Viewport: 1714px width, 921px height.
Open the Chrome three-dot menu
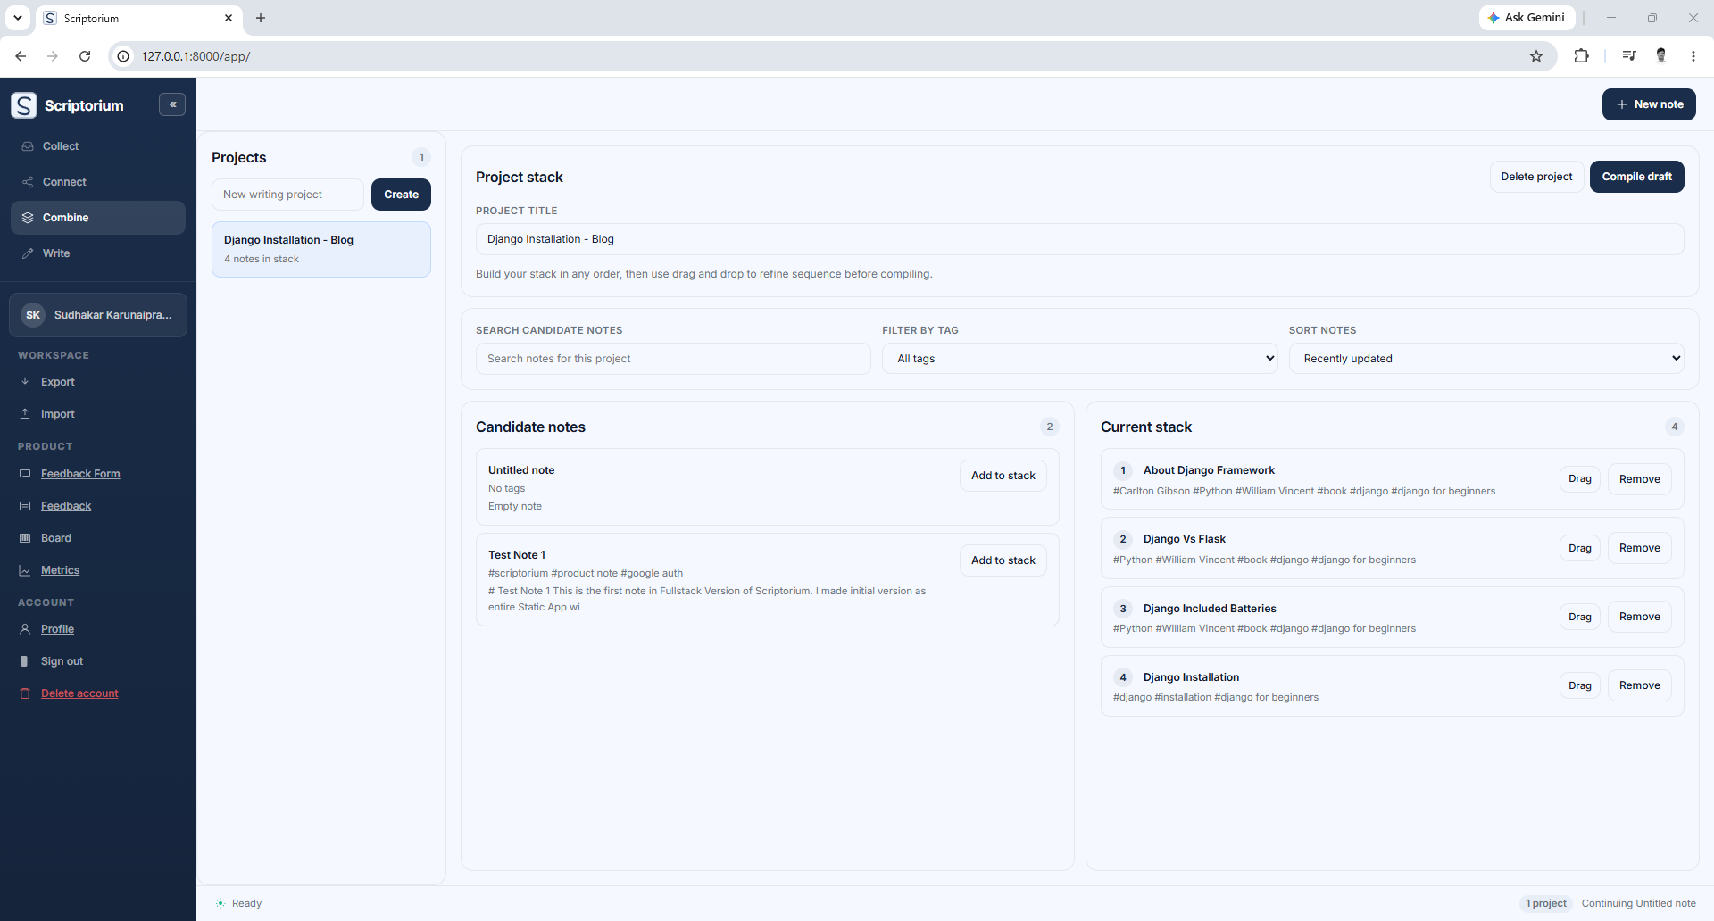coord(1693,56)
